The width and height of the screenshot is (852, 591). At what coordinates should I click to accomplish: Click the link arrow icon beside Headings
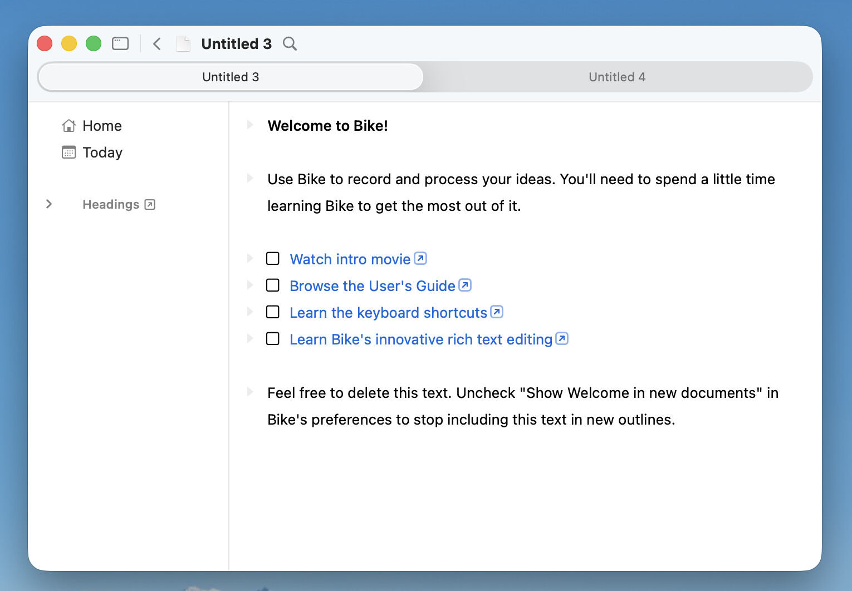(150, 205)
